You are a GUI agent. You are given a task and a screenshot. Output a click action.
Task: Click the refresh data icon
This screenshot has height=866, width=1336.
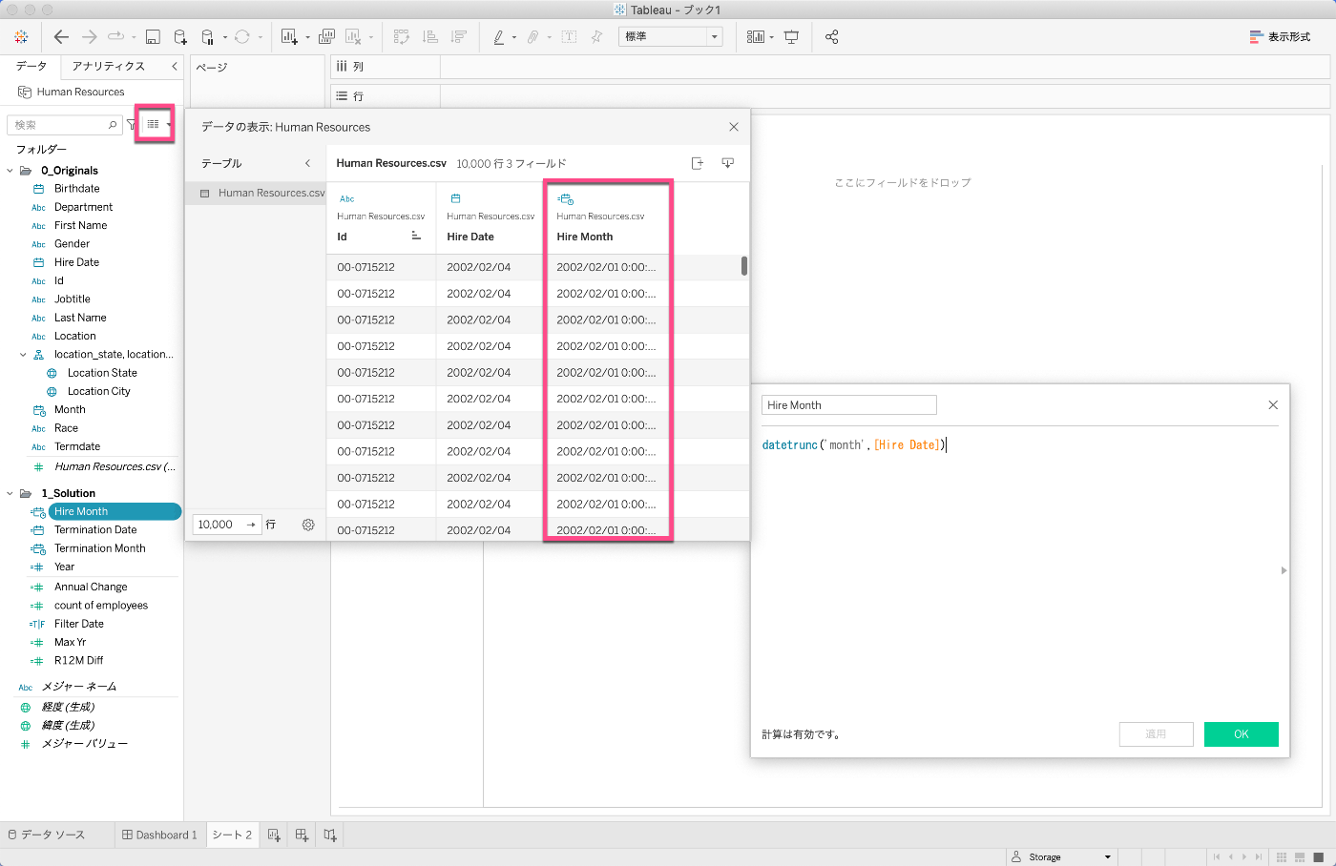(242, 37)
